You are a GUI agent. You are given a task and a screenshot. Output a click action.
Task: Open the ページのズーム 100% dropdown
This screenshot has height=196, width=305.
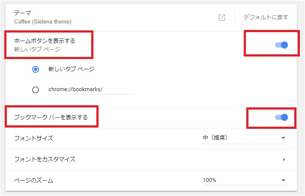[245, 180]
